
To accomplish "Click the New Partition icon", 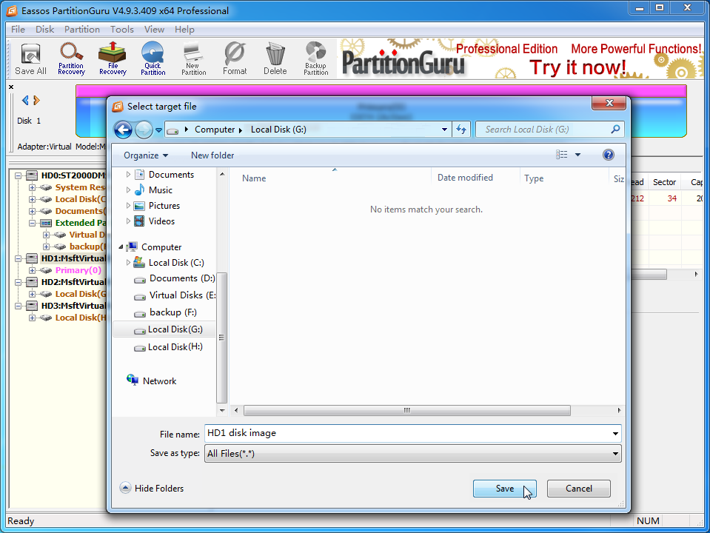I will tap(194, 59).
